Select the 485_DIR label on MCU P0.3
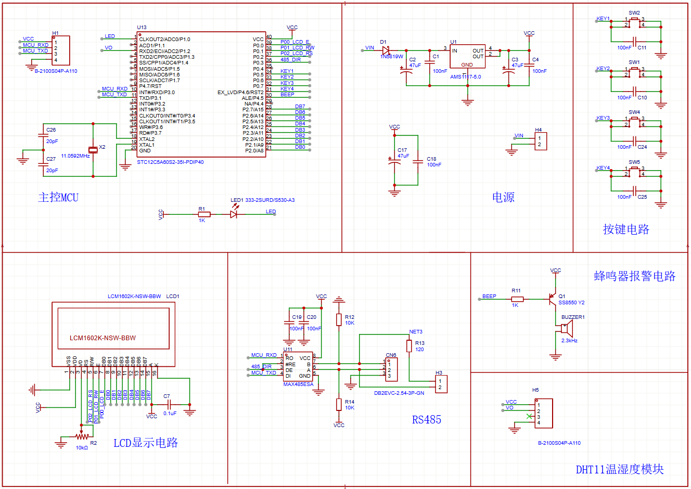This screenshot has width=691, height=489. 290,60
